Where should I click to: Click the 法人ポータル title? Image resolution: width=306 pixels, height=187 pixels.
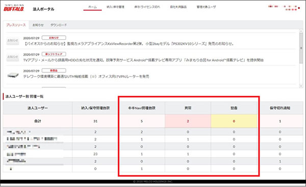pos(43,9)
